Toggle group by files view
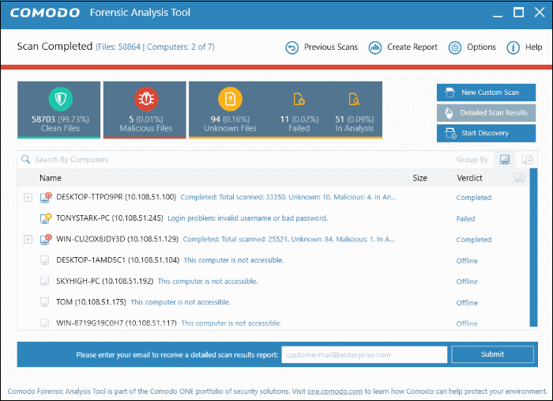The height and width of the screenshot is (401, 553). tap(527, 160)
